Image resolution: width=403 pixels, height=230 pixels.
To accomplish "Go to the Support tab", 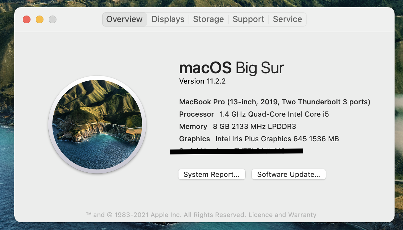I will point(249,19).
